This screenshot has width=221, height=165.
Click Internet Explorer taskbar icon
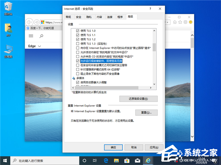(148, 161)
